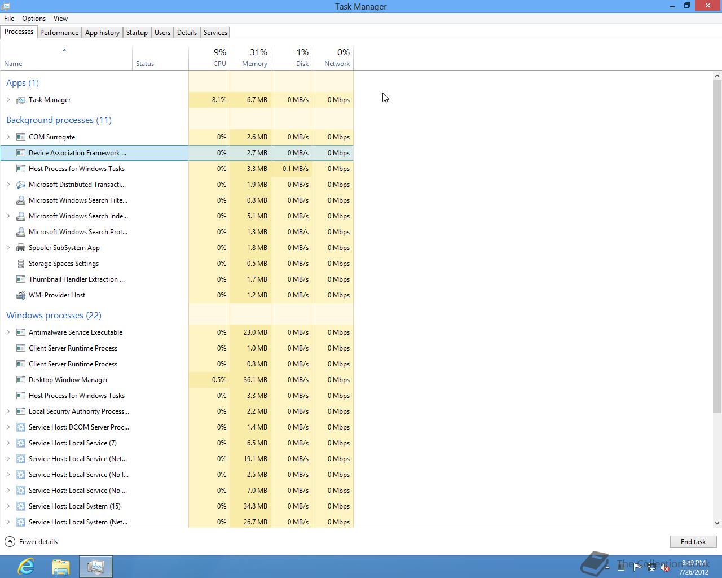Screen dimensions: 722x578
Task: Click the Desktop Window Manager icon
Action: [x=21, y=380]
